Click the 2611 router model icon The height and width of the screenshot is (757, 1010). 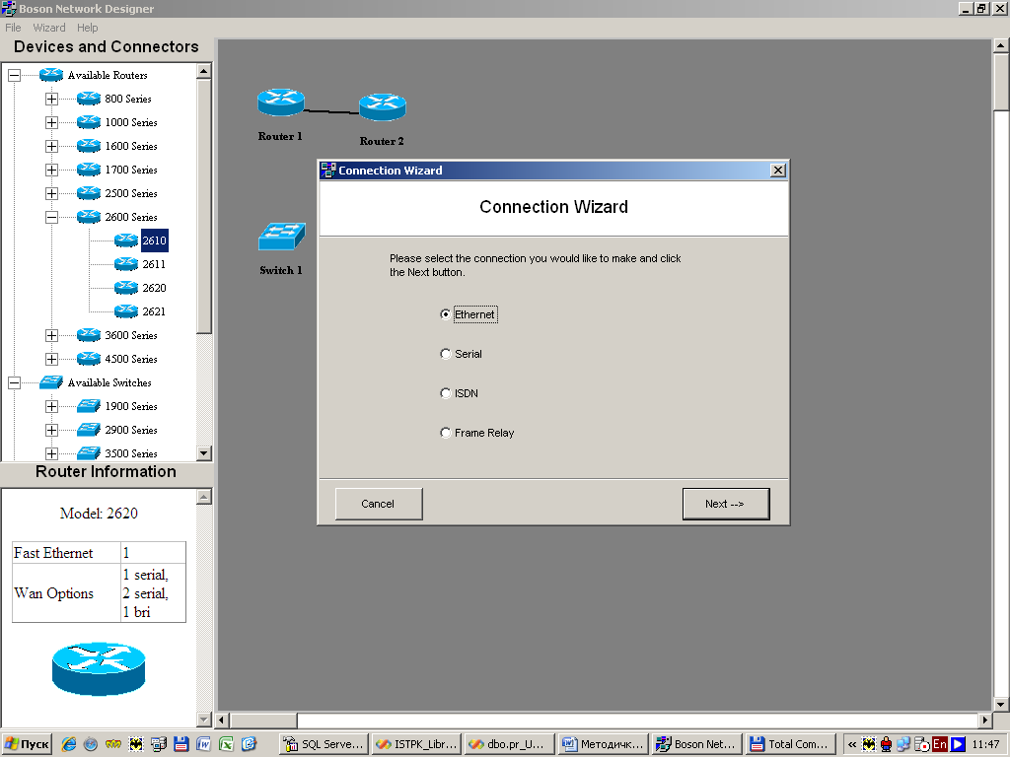pos(125,264)
